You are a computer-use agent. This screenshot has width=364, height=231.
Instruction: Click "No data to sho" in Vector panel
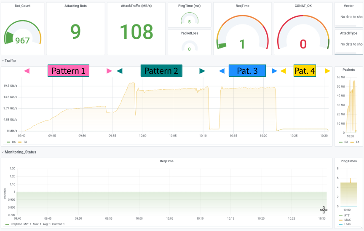pyautogui.click(x=351, y=17)
